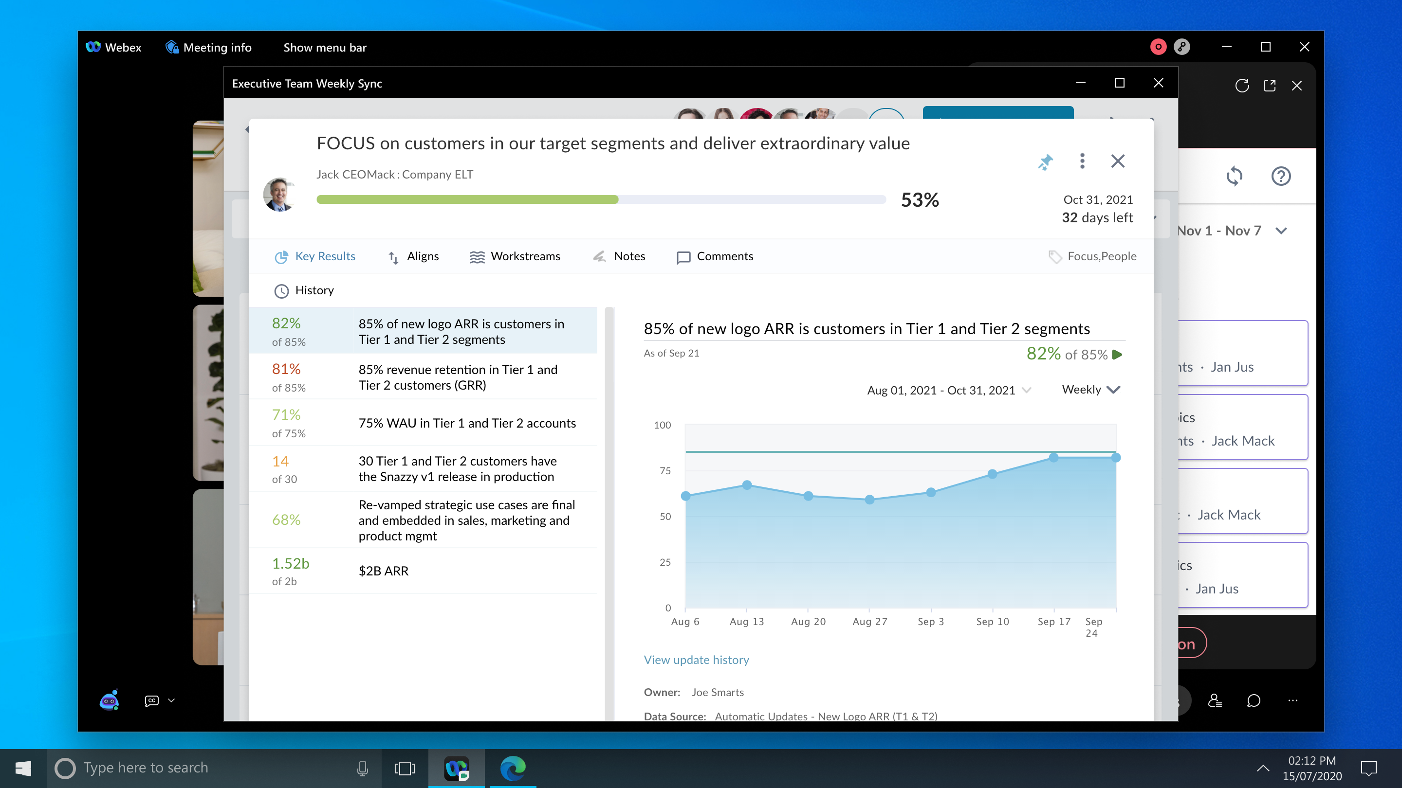Image resolution: width=1402 pixels, height=788 pixels.
Task: Open the participants panel icon
Action: (1215, 700)
